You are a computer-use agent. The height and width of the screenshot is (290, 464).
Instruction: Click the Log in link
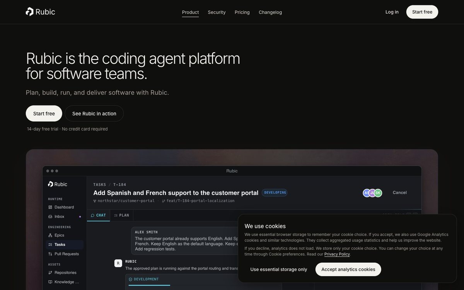pos(392,12)
